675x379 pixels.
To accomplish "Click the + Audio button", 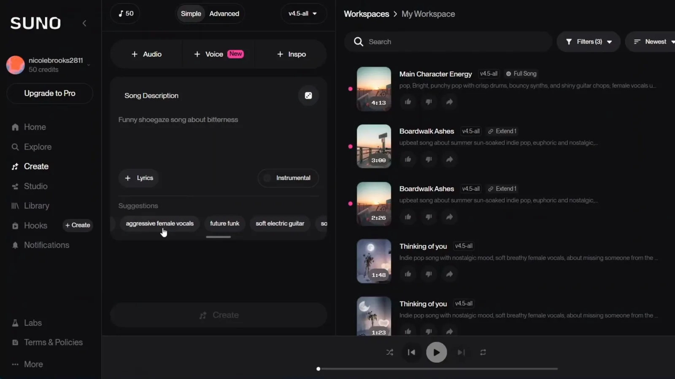I will [x=146, y=54].
